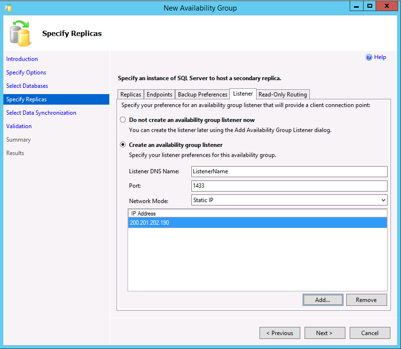The height and width of the screenshot is (349, 401).
Task: Switch to the Backup Preferences tab
Action: point(202,94)
